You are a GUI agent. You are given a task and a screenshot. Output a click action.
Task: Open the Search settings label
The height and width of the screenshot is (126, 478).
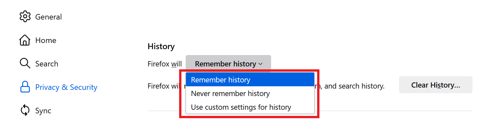point(47,63)
